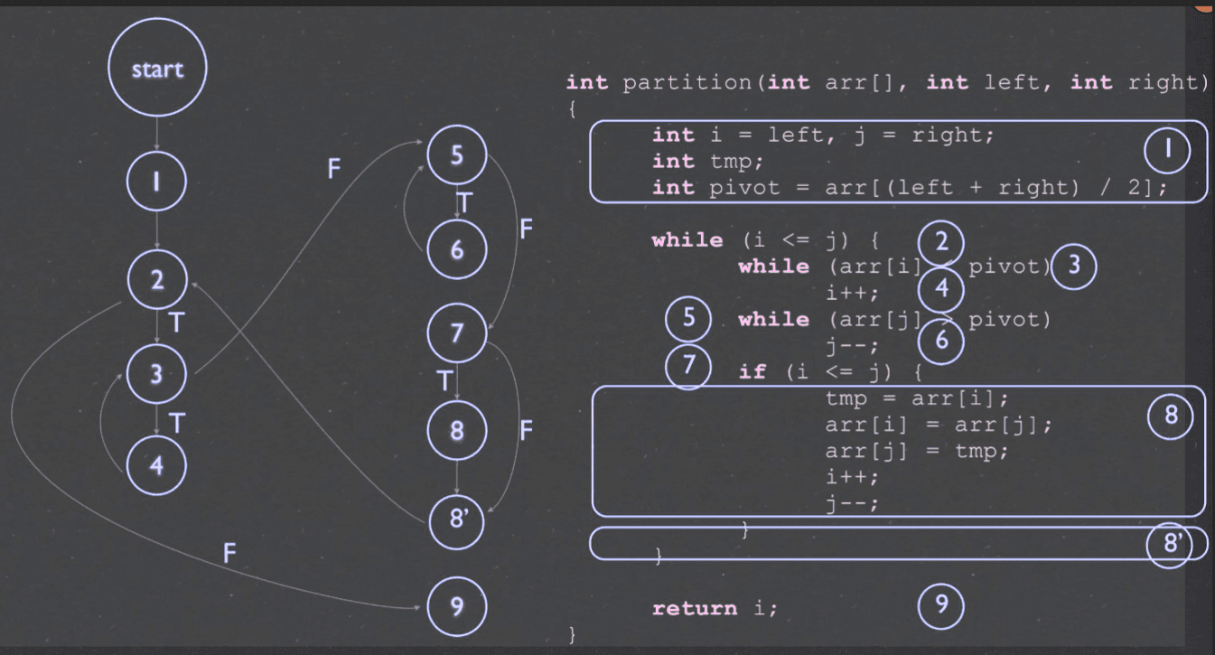This screenshot has height=655, width=1215.
Task: Select node 1 in the flow graph
Action: pos(156,182)
